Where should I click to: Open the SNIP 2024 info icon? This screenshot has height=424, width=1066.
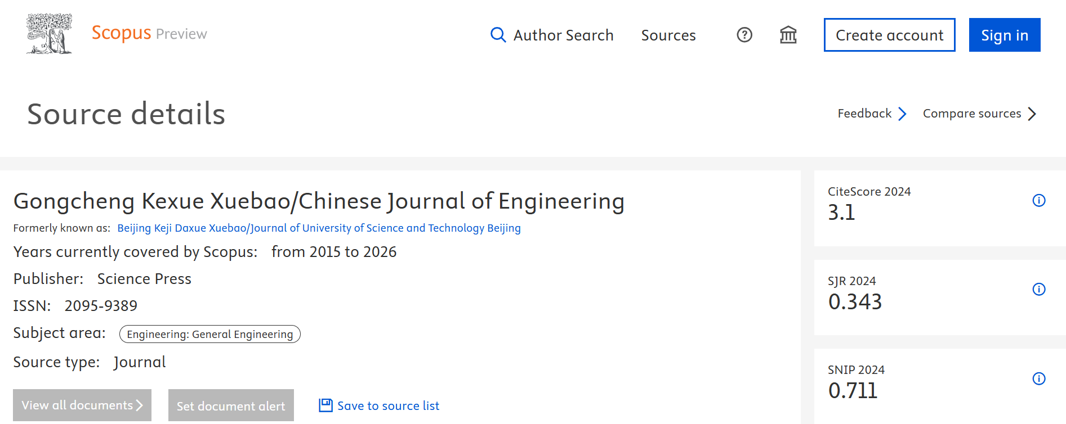coord(1039,378)
